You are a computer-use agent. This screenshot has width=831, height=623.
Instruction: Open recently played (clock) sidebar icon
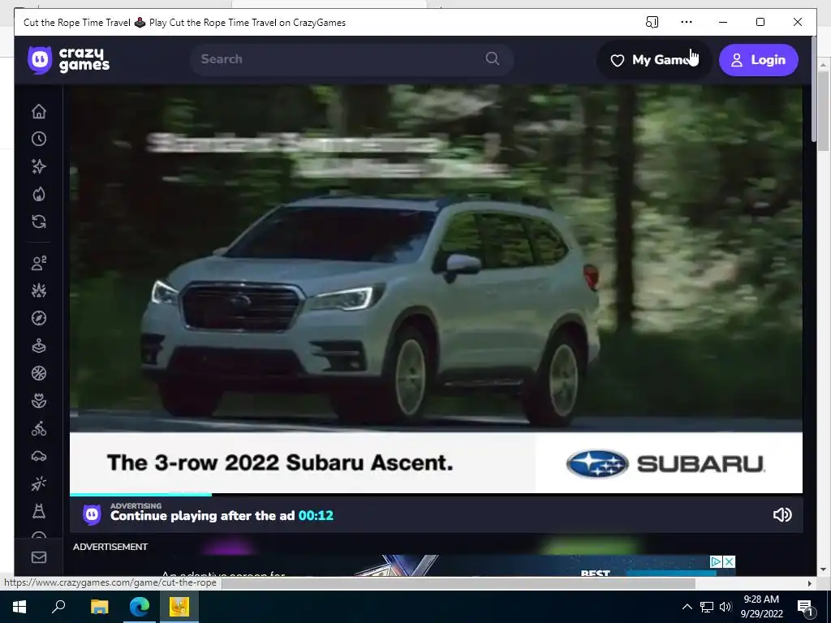click(x=39, y=139)
